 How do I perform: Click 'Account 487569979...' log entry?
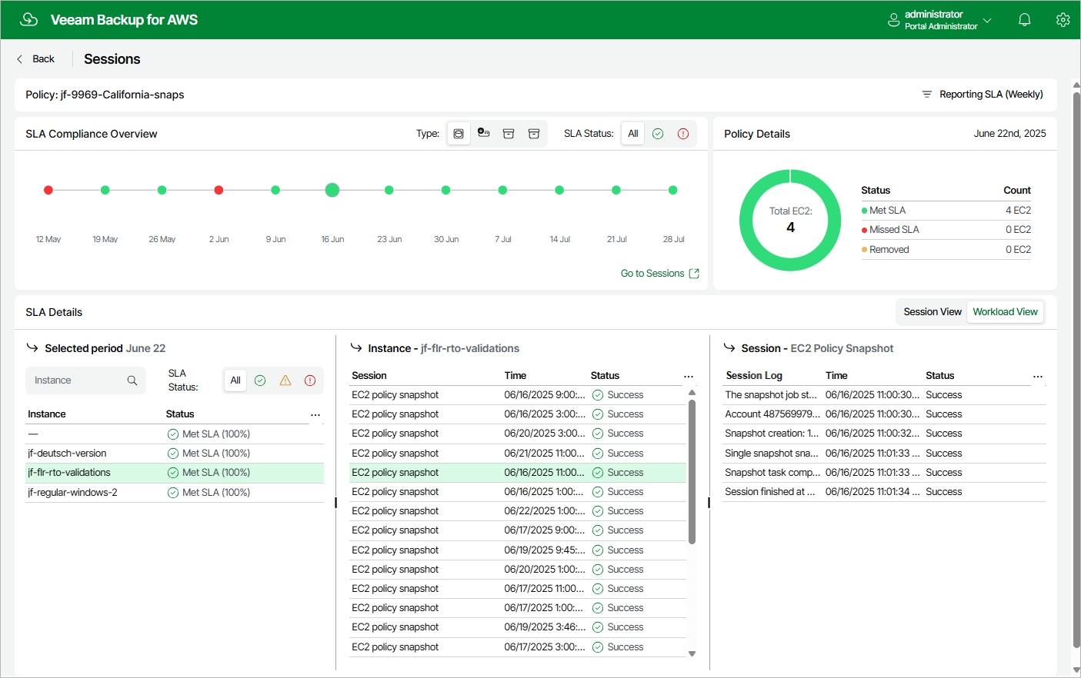click(x=885, y=414)
